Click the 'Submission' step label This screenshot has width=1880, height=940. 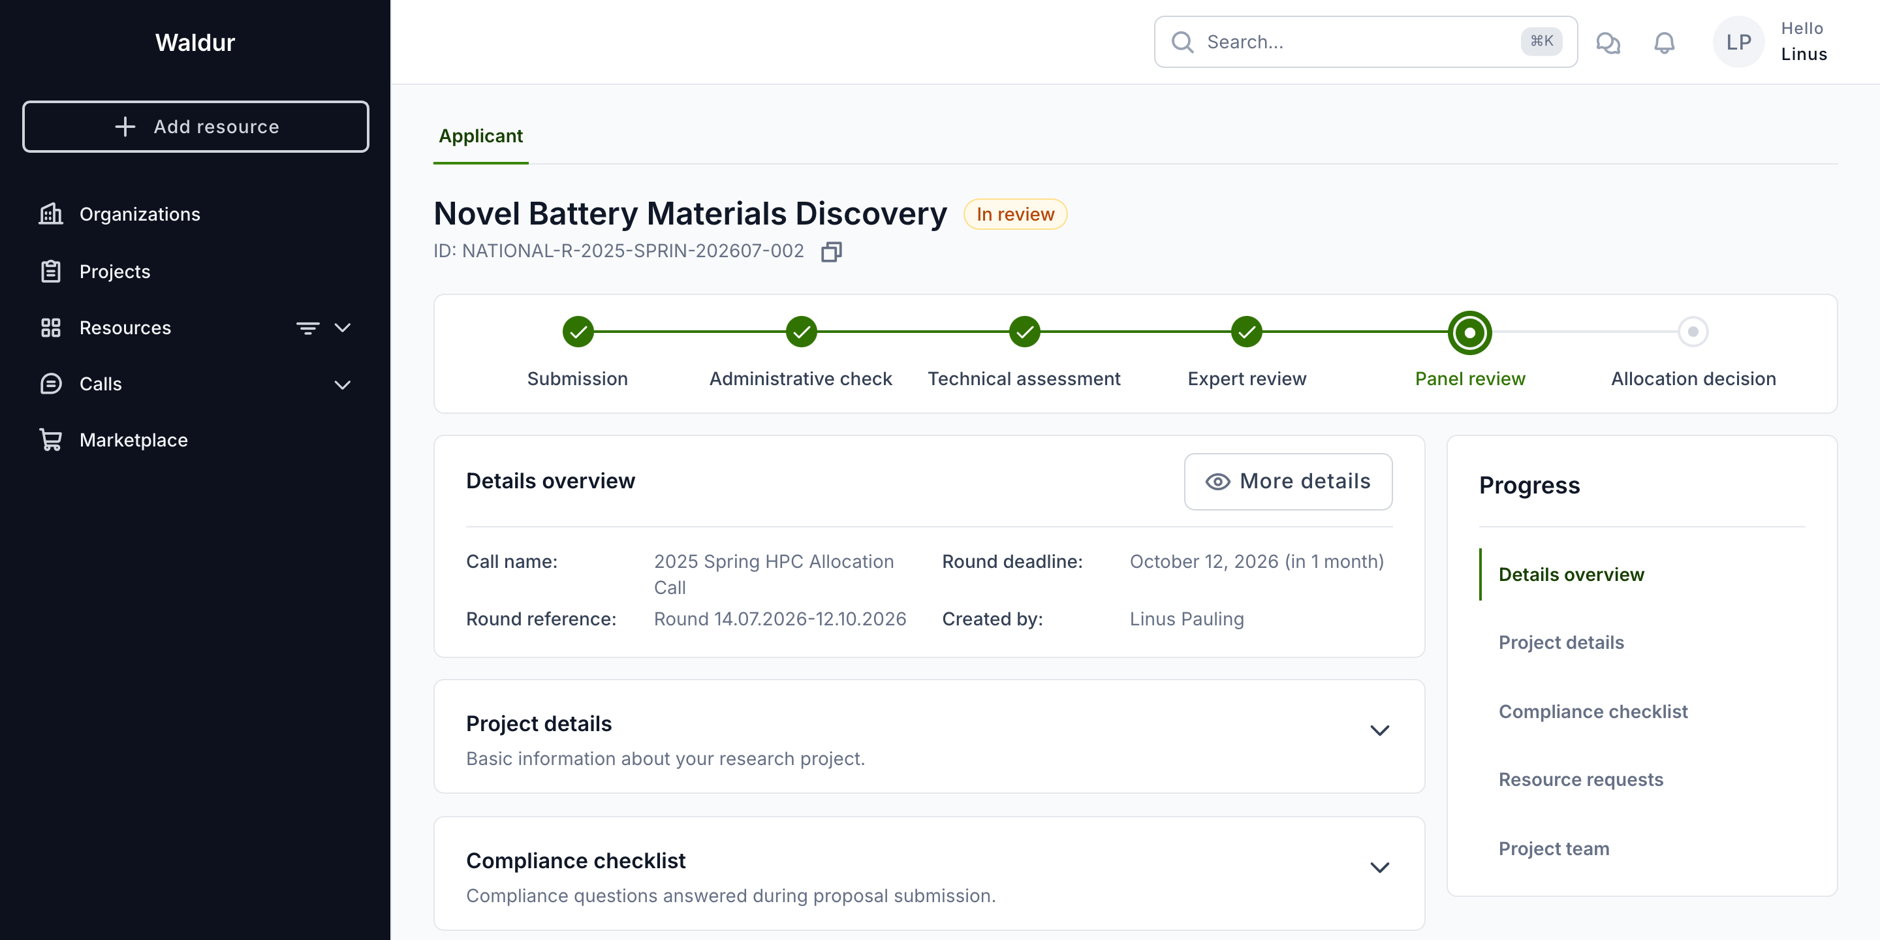tap(577, 379)
